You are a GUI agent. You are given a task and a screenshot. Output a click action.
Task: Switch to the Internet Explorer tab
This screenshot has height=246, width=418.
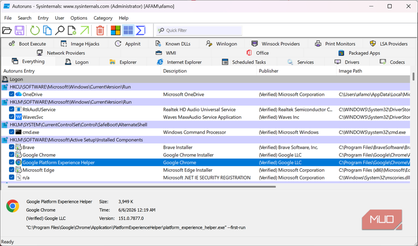pos(179,62)
